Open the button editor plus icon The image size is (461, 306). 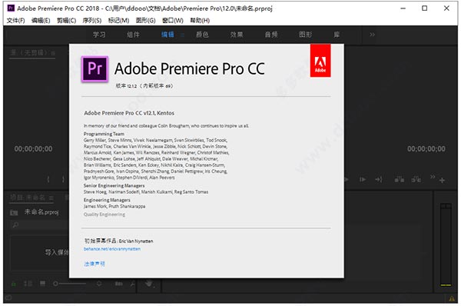click(x=442, y=180)
